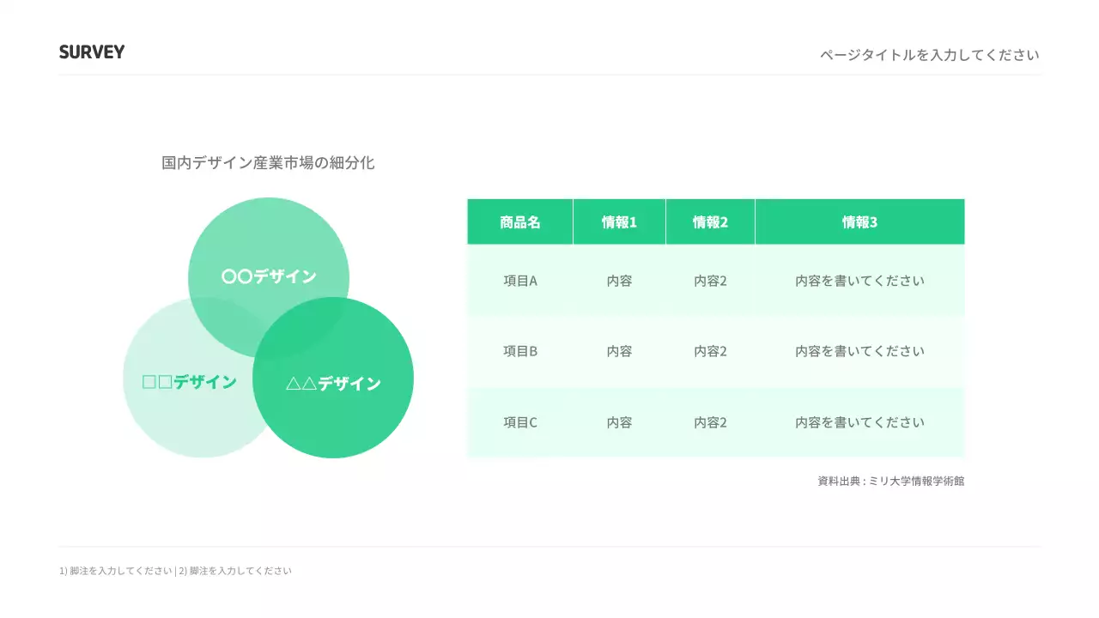Click the 情報1 column header

(619, 221)
